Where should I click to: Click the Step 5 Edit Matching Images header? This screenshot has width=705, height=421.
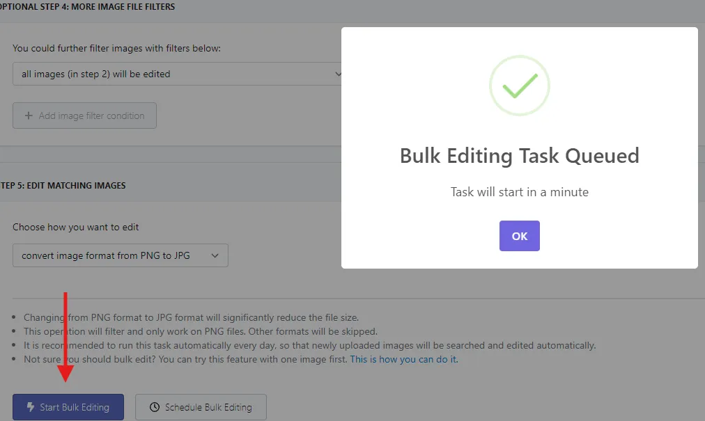click(63, 186)
